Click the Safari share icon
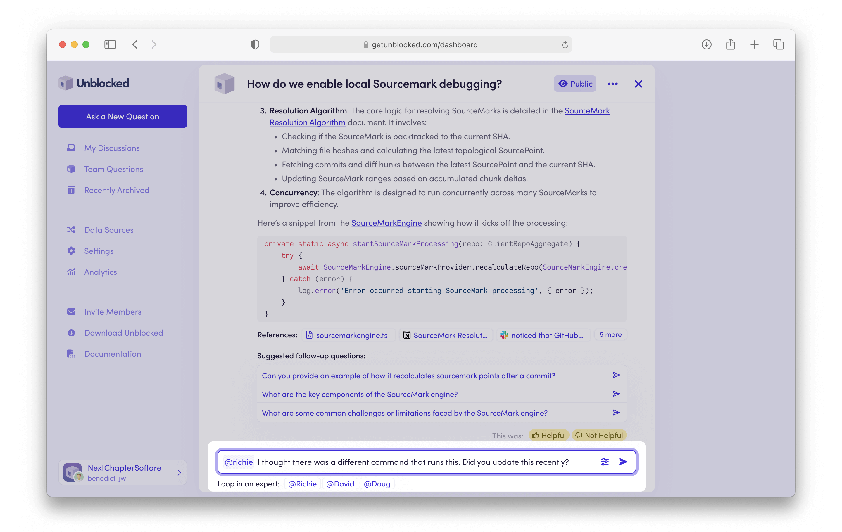Screen dimensions: 842x532 (x=730, y=44)
